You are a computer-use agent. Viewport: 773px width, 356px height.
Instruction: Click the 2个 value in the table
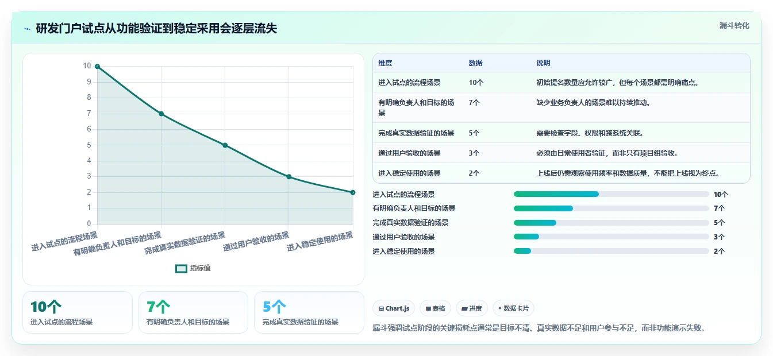click(x=474, y=173)
